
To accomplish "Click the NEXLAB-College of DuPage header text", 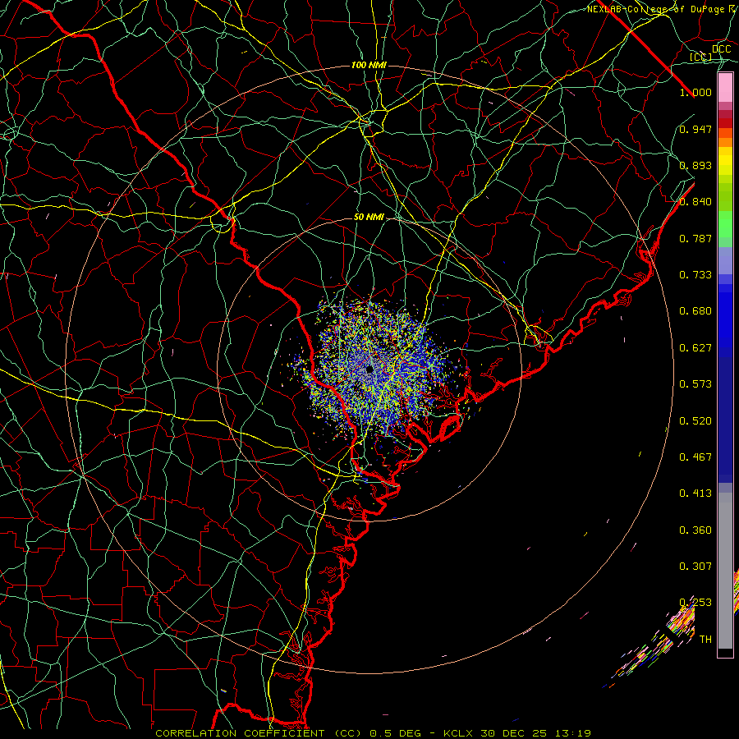I will [663, 9].
